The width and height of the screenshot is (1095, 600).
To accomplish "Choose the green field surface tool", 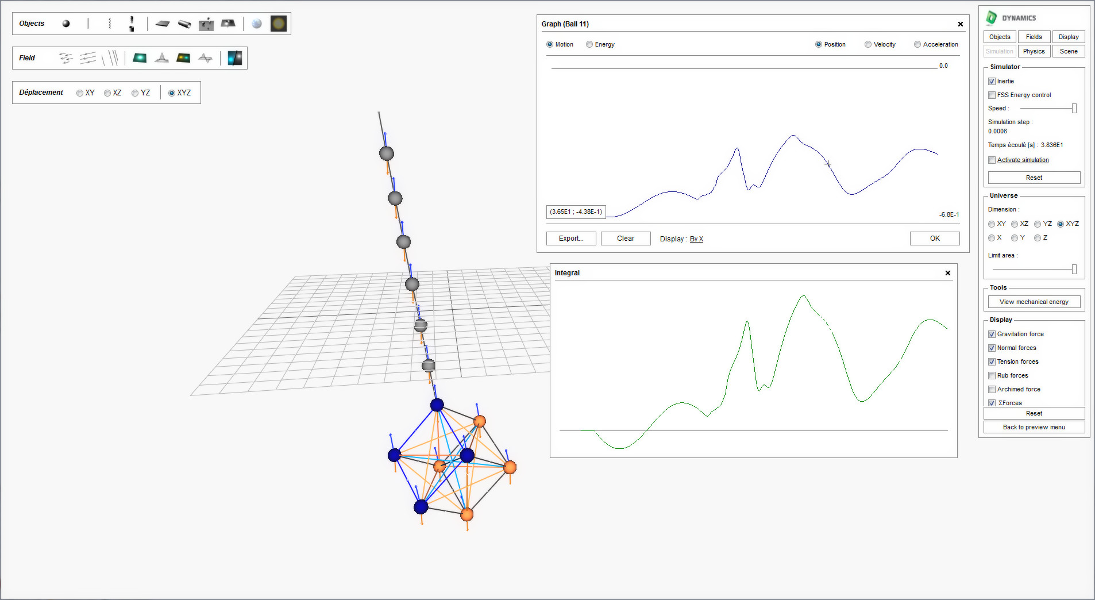I will (x=138, y=57).
